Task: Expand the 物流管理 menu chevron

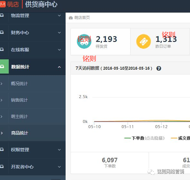Action: click(59, 15)
